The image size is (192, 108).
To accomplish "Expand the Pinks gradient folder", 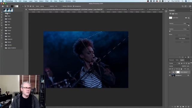I will [4, 22].
